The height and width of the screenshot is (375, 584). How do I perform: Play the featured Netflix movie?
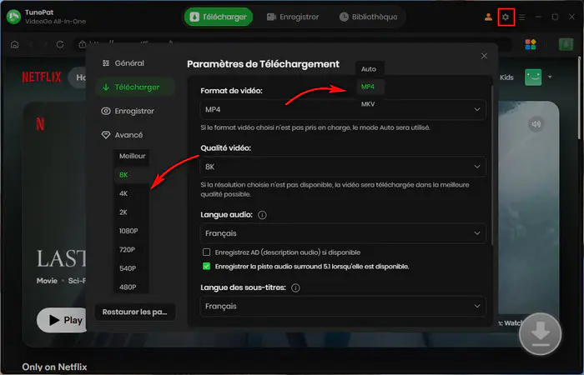pos(63,320)
